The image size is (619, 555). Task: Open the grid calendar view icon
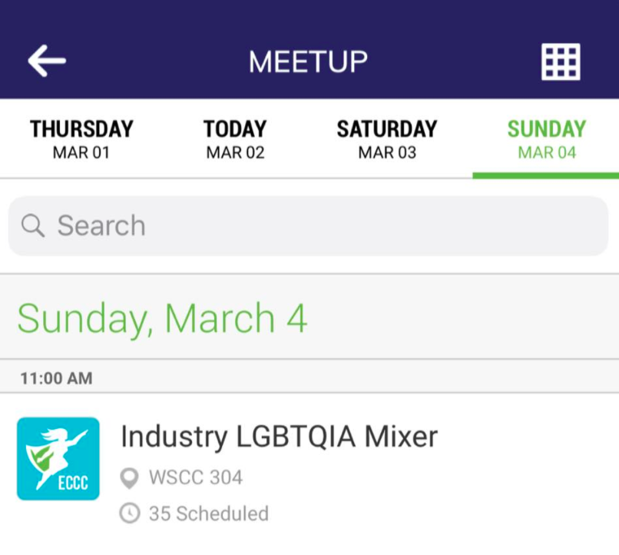561,61
